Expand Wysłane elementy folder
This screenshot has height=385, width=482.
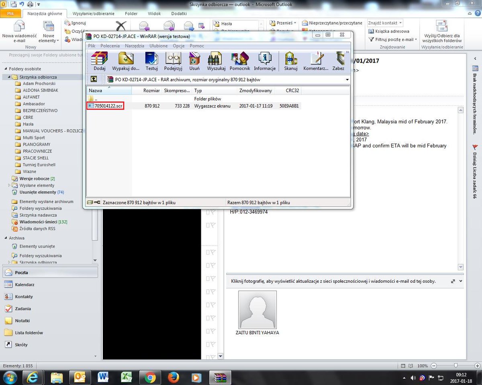click(9, 185)
